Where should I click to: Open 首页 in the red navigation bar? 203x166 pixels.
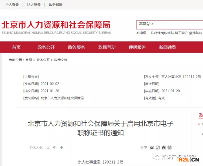(x=16, y=47)
